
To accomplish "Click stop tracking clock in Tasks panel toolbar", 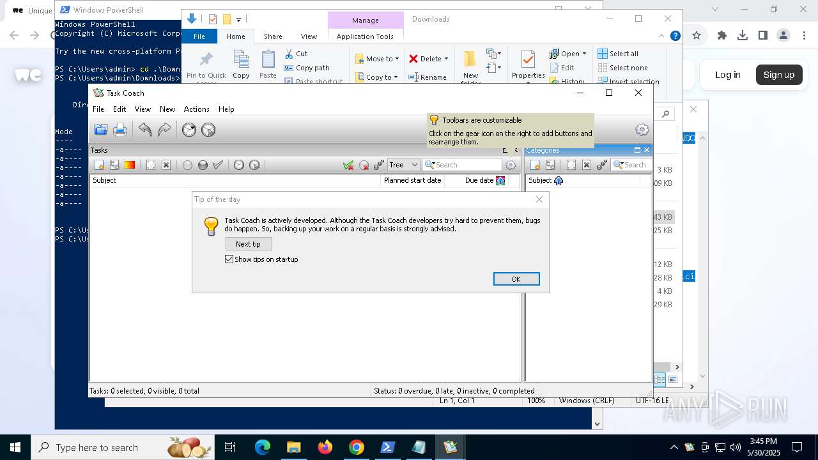I will click(254, 165).
